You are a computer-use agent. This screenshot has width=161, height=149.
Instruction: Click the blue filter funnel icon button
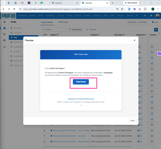click(156, 30)
